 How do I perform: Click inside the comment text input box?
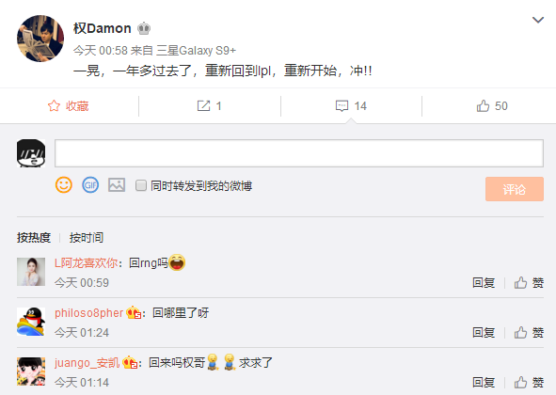[x=299, y=153]
